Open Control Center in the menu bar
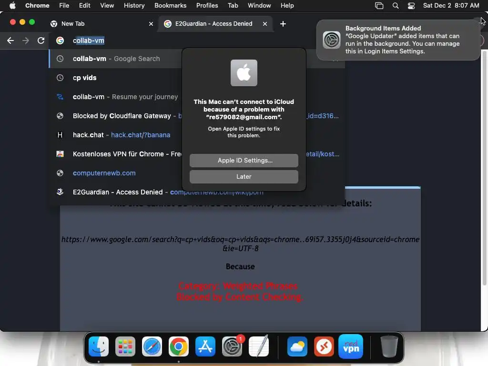Image resolution: width=488 pixels, height=366 pixels. coord(411,6)
